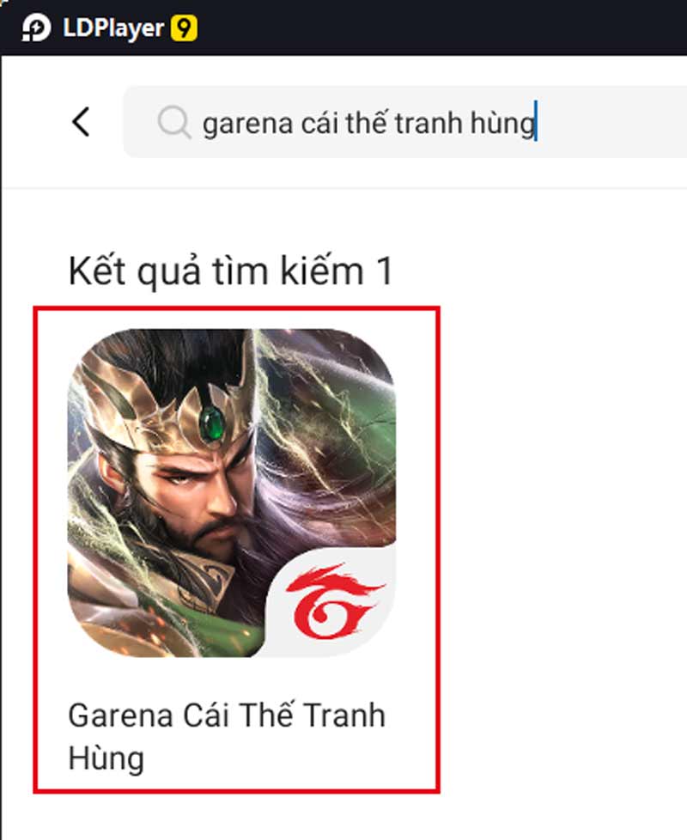The height and width of the screenshot is (840, 687).
Task: Click the word 'Hùng' under the app icon
Action: pos(106,758)
